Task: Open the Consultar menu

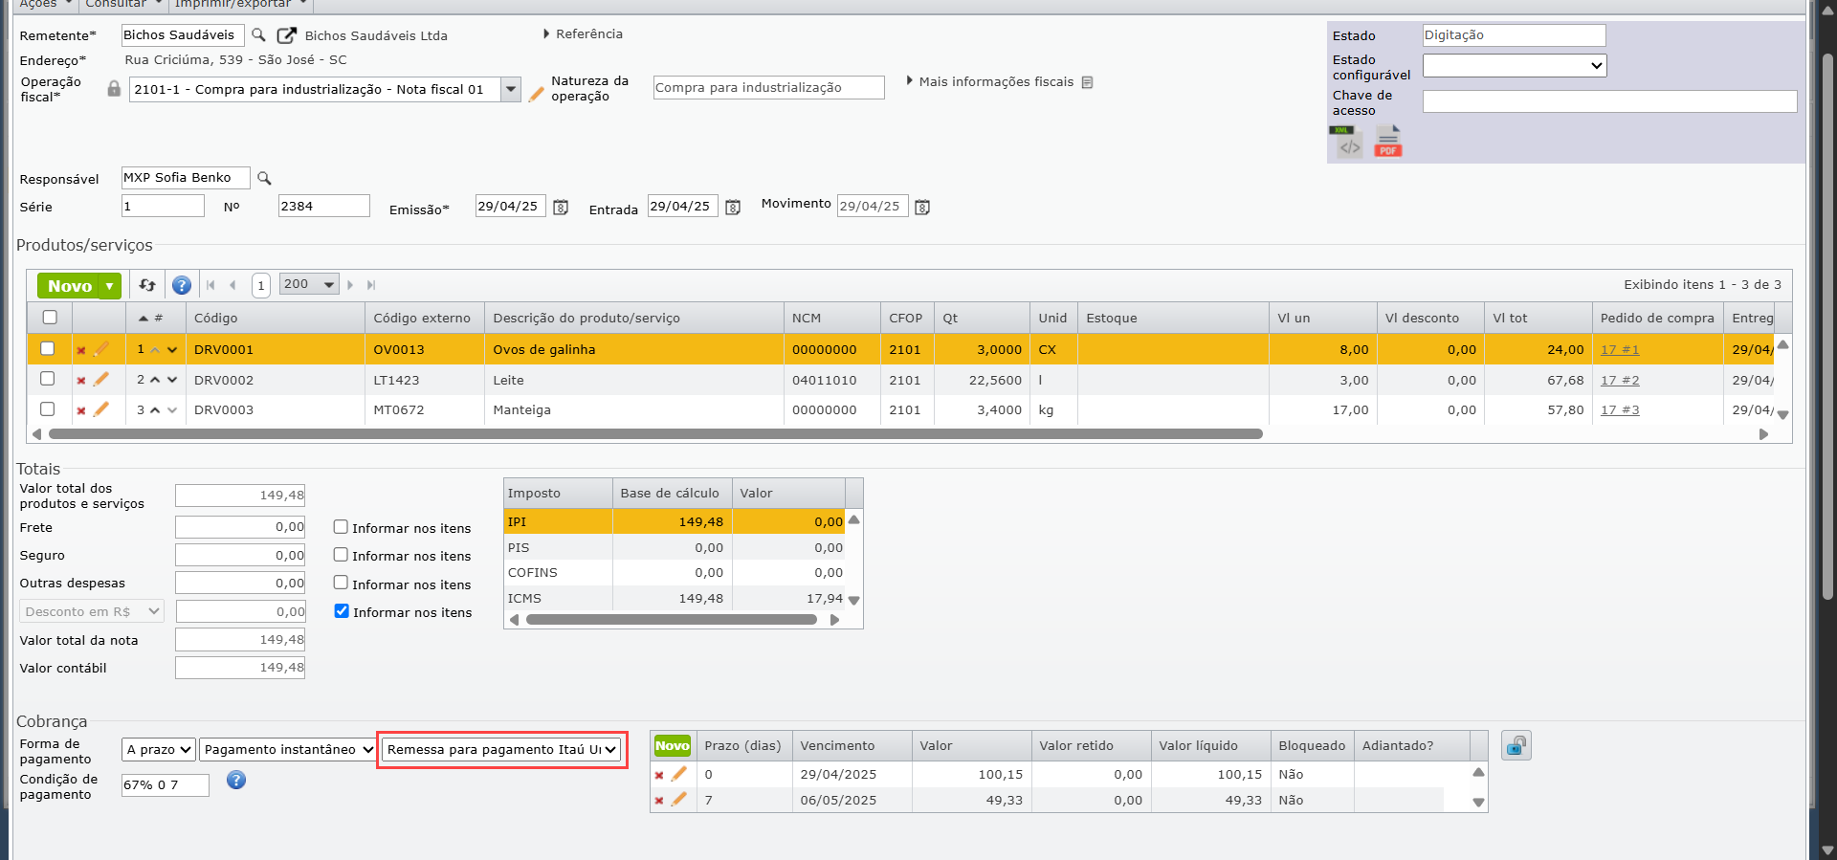Action: [123, 5]
